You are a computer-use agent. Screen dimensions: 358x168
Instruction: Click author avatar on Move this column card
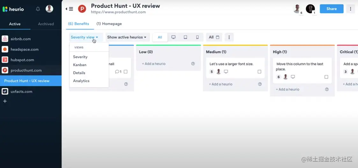tap(285, 77)
